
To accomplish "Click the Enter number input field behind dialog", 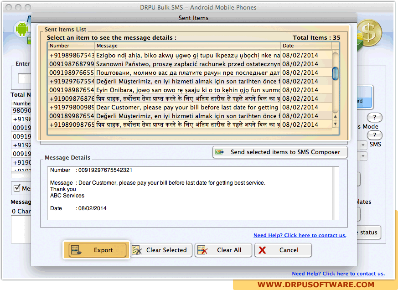I will tap(25, 78).
